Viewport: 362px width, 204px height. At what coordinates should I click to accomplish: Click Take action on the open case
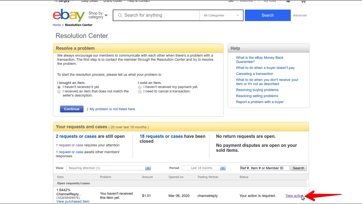click(294, 196)
